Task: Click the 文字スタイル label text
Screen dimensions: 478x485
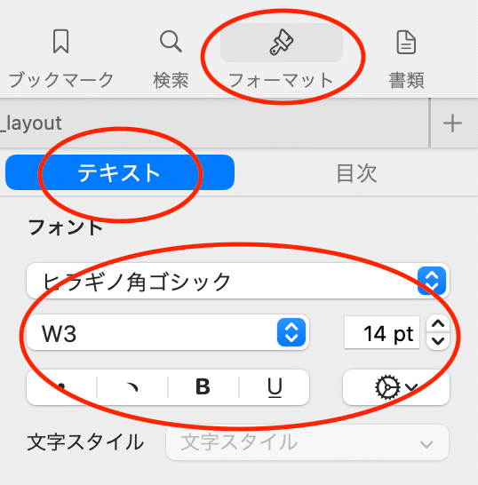Action: pos(85,442)
